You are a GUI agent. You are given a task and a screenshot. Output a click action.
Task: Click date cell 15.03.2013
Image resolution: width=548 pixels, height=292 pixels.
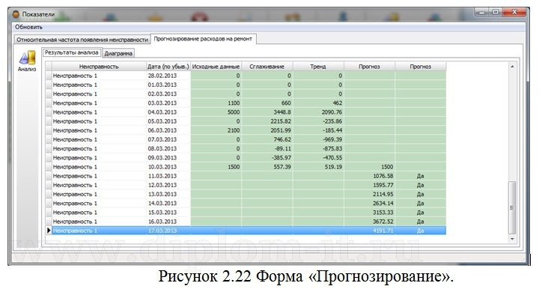point(162,213)
